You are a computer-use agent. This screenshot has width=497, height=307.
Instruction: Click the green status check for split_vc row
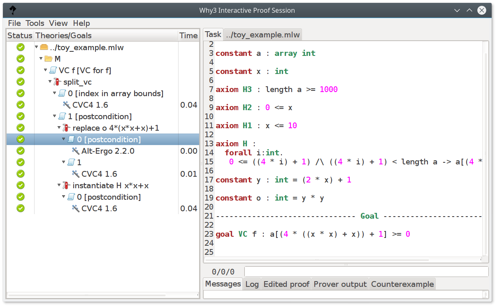point(21,82)
